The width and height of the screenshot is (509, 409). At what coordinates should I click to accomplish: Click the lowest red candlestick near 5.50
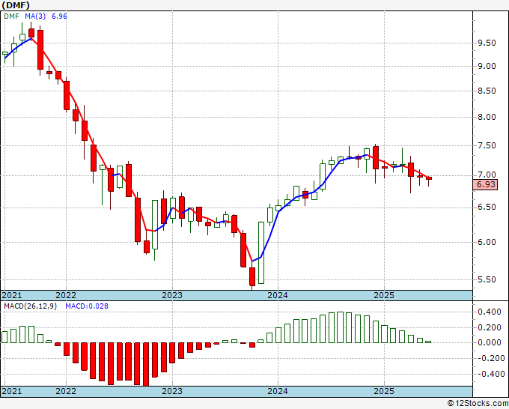[x=252, y=276]
